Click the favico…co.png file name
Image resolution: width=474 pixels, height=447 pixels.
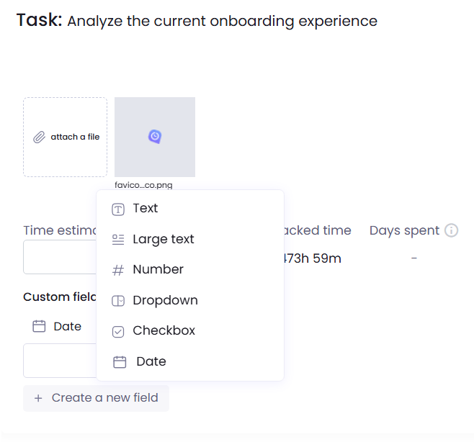143,185
